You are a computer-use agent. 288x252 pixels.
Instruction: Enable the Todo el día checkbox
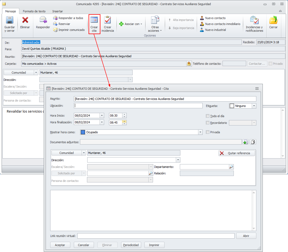[x=207, y=116]
